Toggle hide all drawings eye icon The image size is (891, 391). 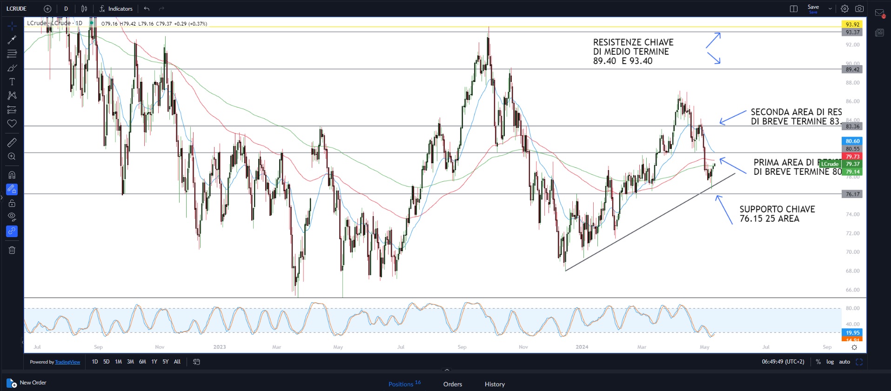tap(12, 217)
